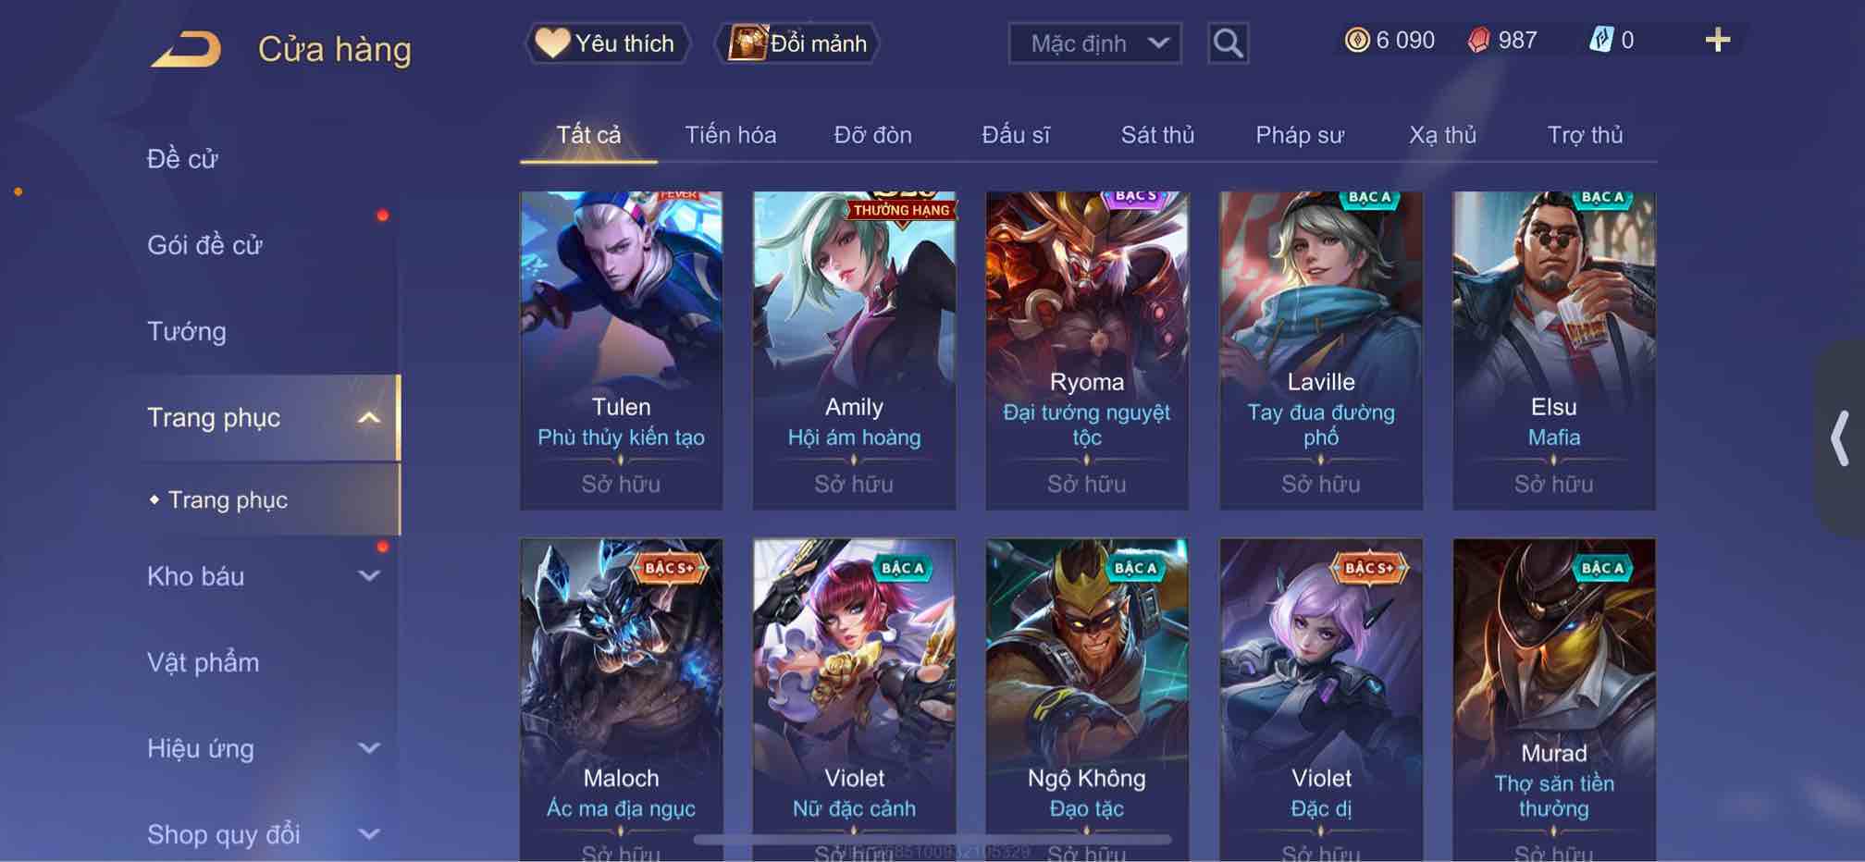Tap the gold coin balance icon
The width and height of the screenshot is (1865, 862).
point(1356,40)
